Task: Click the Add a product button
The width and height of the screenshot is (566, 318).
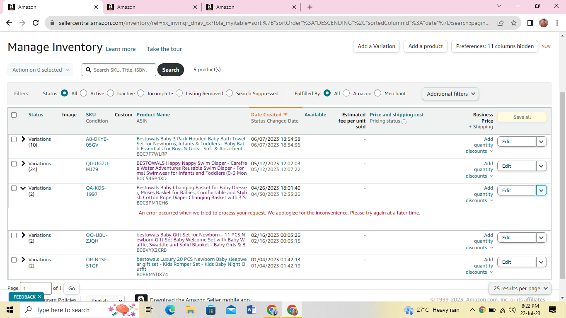Action: (426, 46)
